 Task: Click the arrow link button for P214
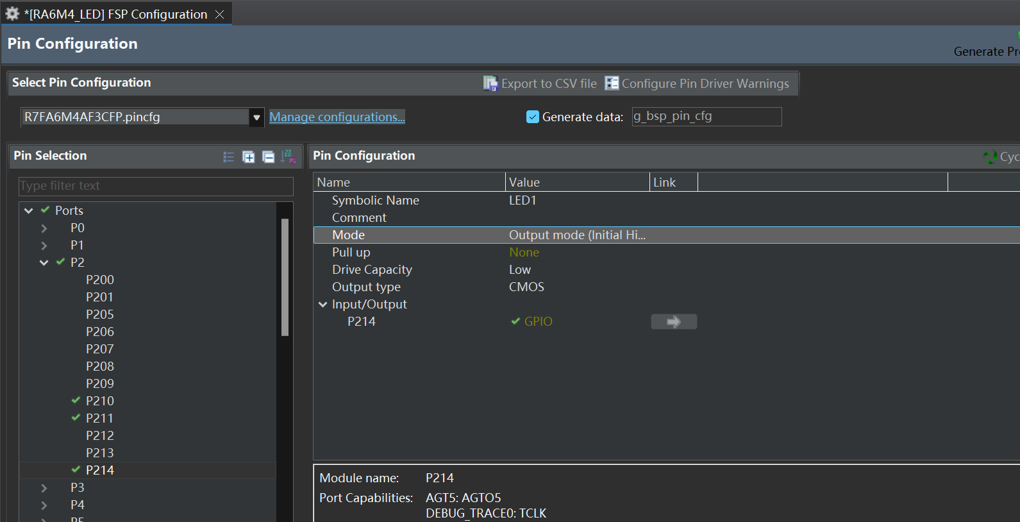point(674,321)
